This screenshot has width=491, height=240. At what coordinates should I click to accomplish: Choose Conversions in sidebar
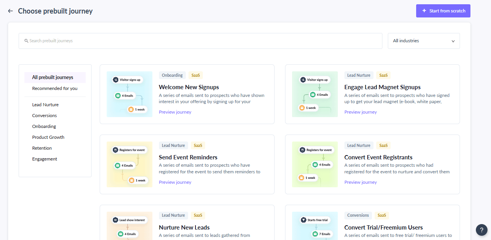[45, 116]
